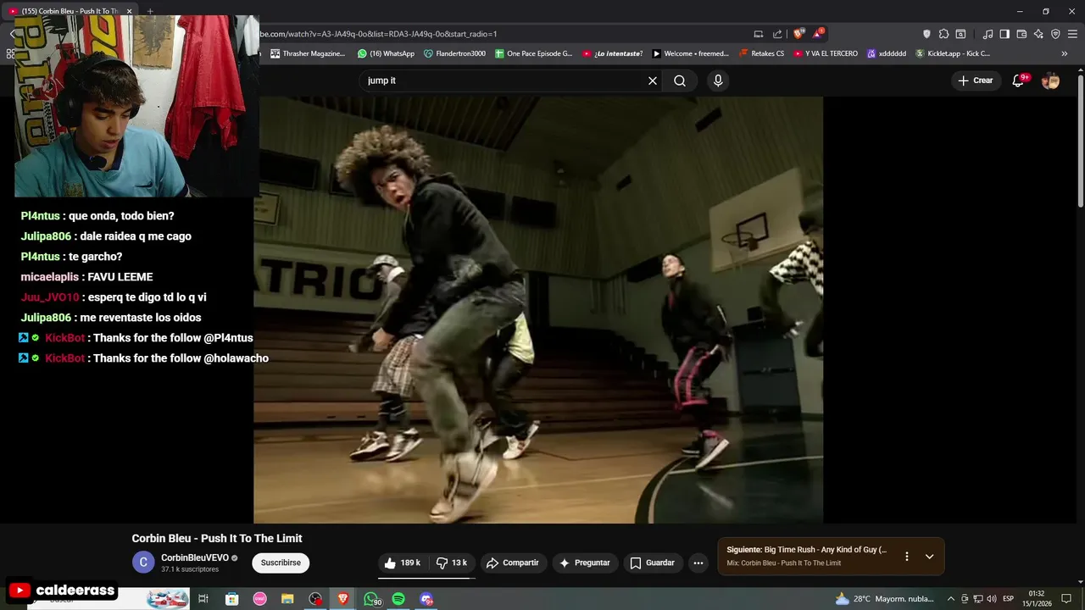Open volume speaker icon in tray

991,599
